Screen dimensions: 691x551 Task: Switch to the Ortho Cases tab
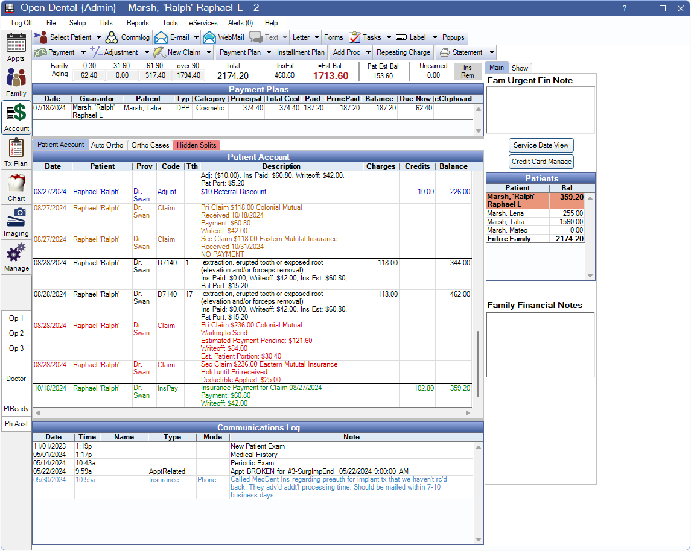click(x=150, y=145)
